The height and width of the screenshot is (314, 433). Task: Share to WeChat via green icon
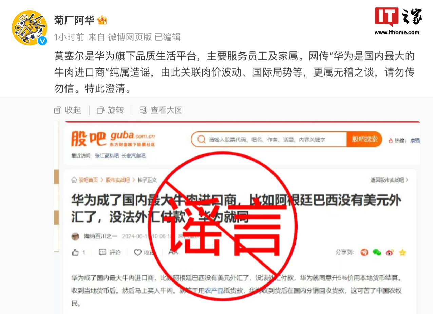[377, 252]
